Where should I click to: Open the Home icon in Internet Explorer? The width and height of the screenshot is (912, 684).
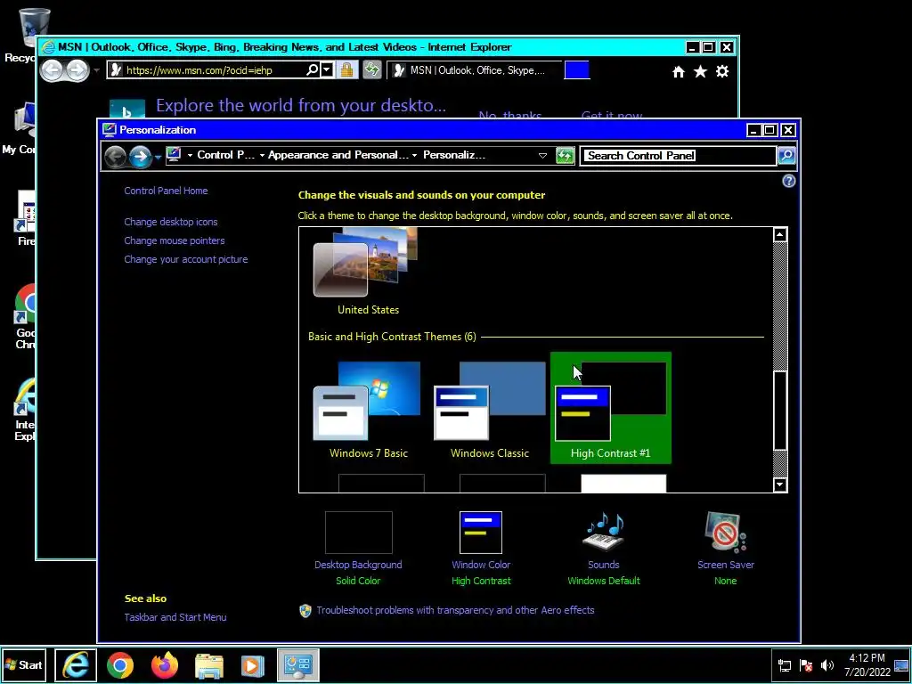pos(678,71)
